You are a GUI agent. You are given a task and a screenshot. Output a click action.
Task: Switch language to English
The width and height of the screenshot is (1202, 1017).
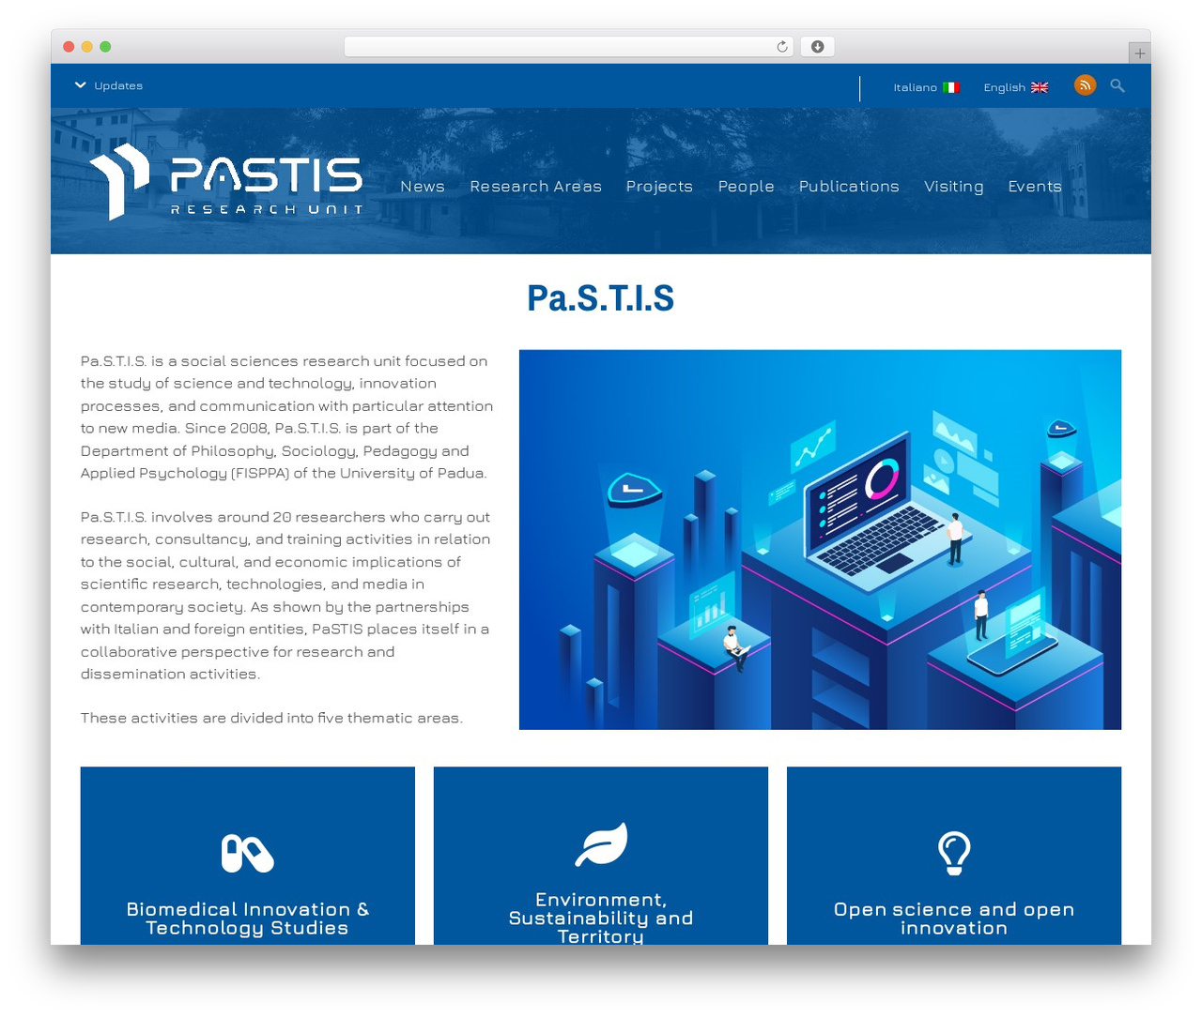click(1015, 87)
